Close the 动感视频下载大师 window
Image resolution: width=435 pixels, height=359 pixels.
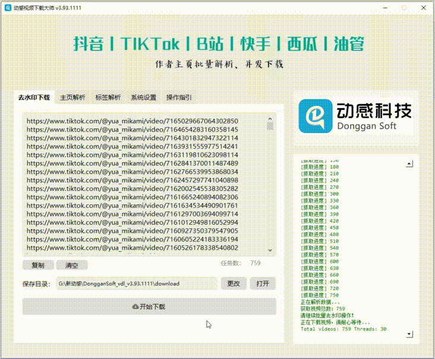(423, 8)
